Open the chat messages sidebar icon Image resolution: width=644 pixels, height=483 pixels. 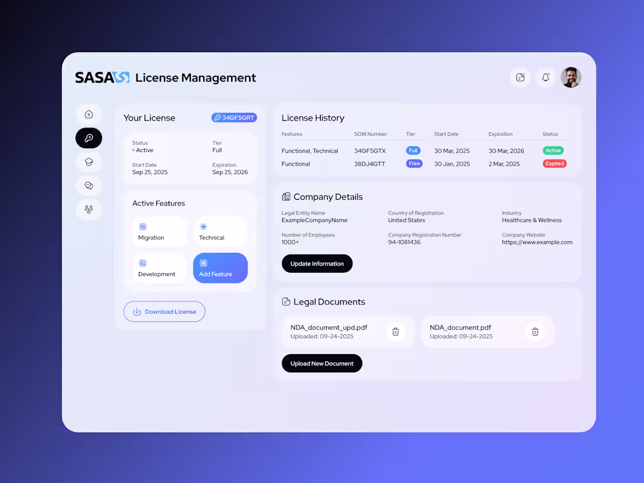pos(89,186)
